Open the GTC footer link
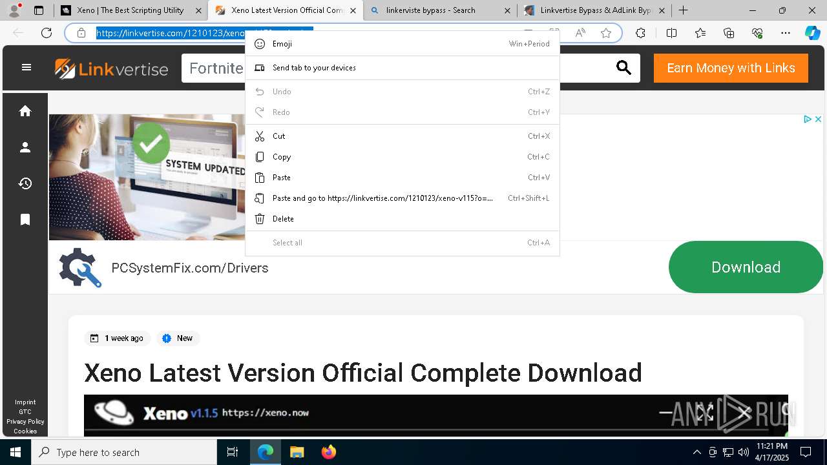Screen dimensions: 827x465 (x=25, y=412)
